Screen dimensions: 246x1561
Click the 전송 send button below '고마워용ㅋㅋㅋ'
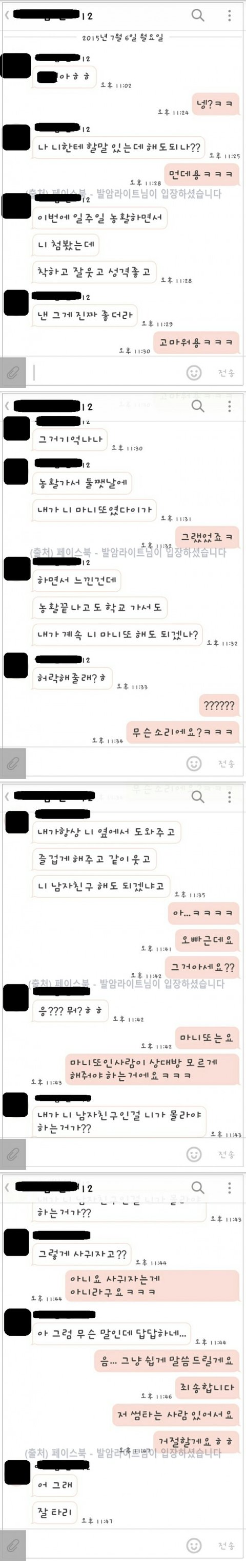[226, 373]
